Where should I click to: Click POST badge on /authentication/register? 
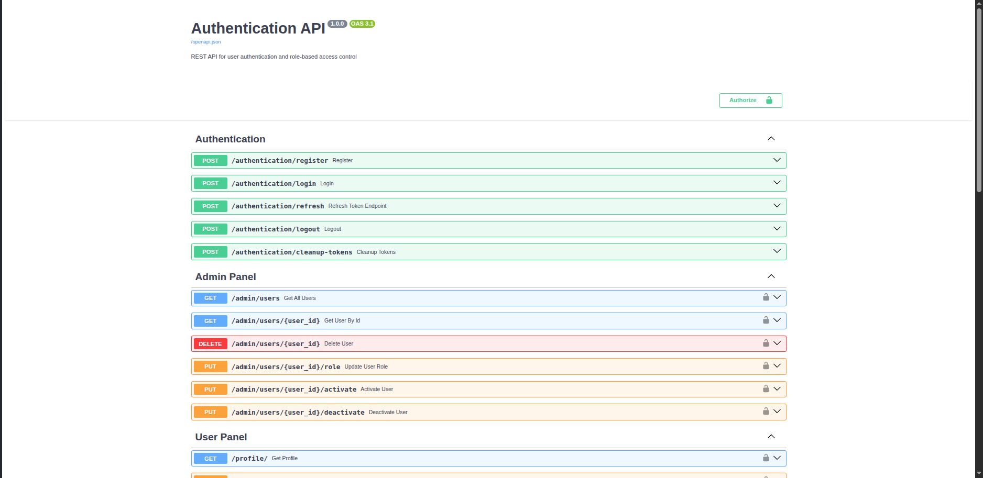tap(210, 161)
